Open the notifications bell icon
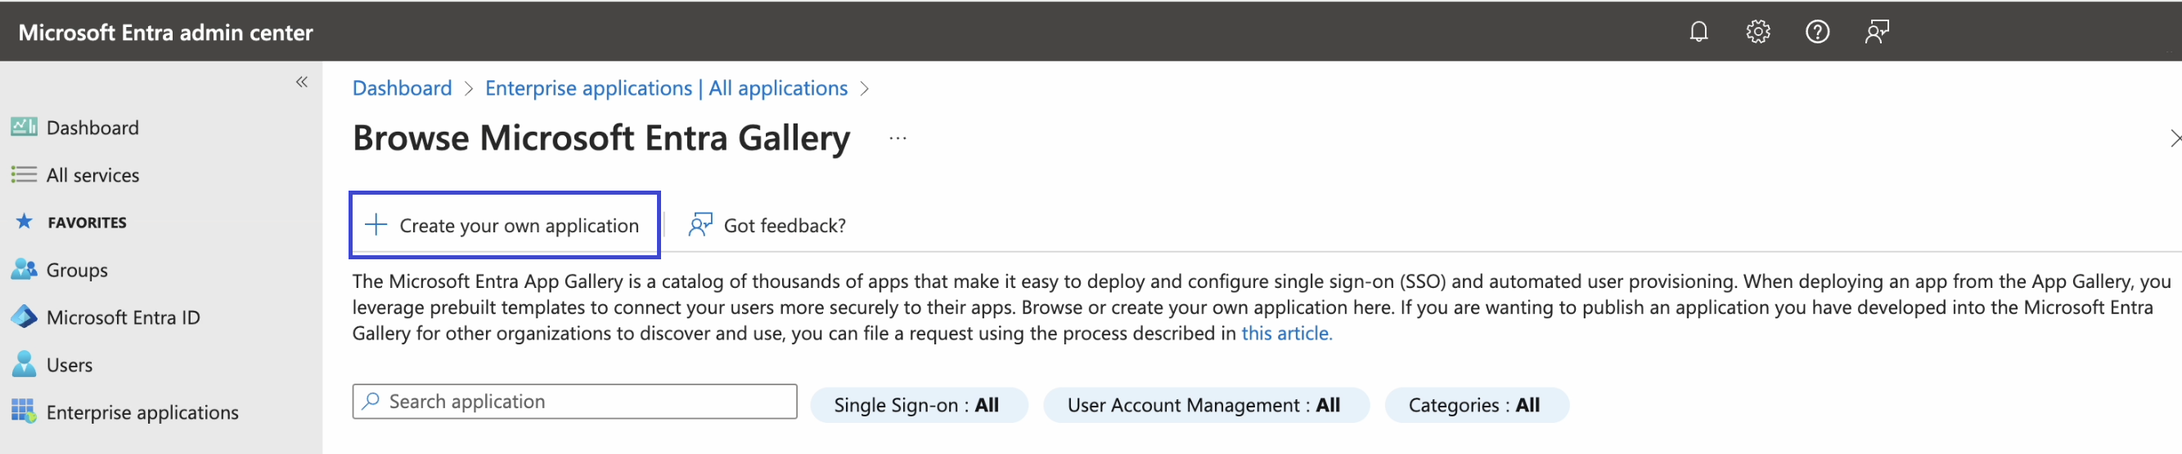2182x454 pixels. coord(1698,32)
